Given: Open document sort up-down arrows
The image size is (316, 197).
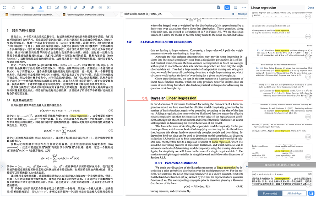Looking at the screenshot, I should (x=233, y=14).
